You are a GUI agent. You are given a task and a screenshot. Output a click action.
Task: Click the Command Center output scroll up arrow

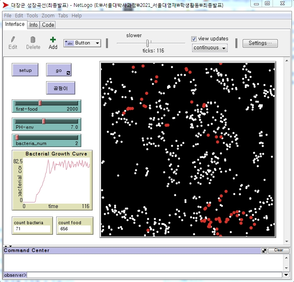(x=286, y=258)
